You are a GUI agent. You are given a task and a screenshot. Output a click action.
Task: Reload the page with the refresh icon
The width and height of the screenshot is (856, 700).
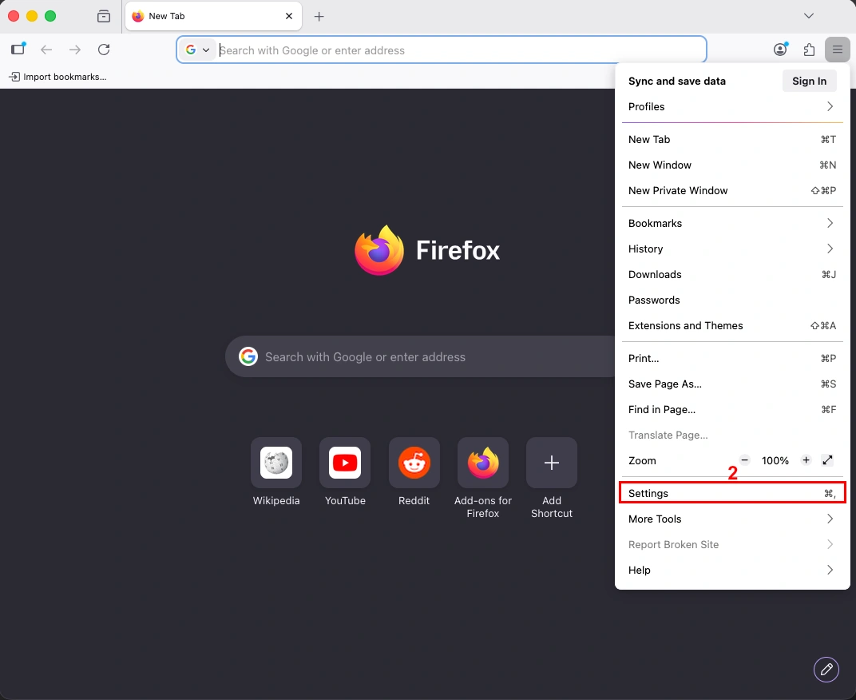[104, 50]
